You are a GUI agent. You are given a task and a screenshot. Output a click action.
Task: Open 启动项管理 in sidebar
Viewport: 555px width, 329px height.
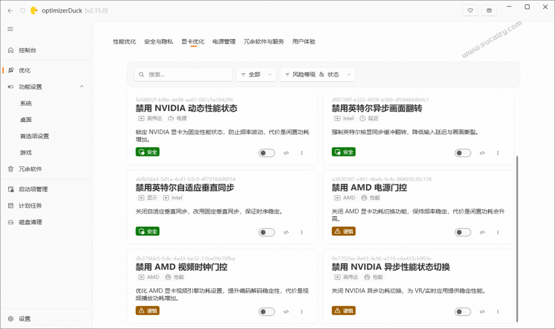[46, 189]
